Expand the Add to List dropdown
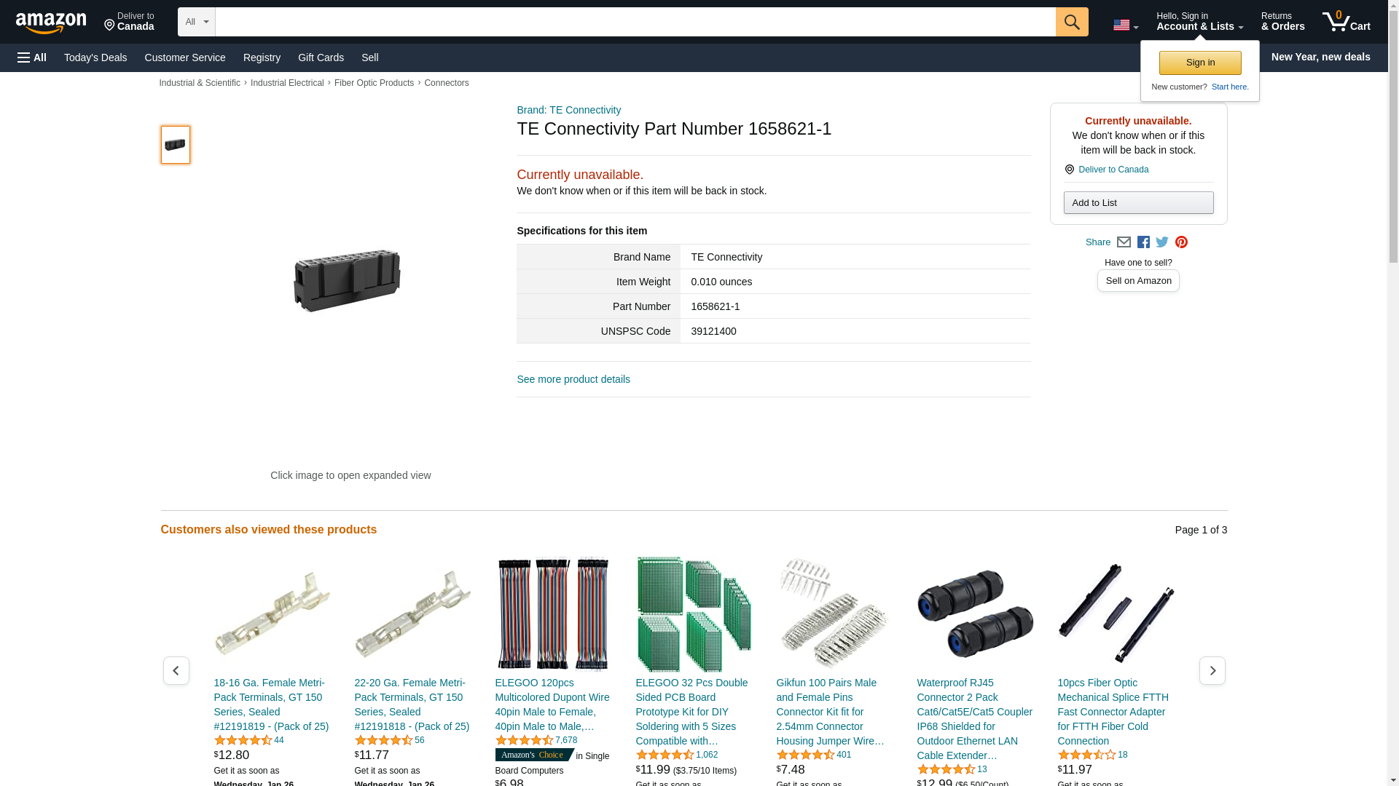 tap(1138, 202)
